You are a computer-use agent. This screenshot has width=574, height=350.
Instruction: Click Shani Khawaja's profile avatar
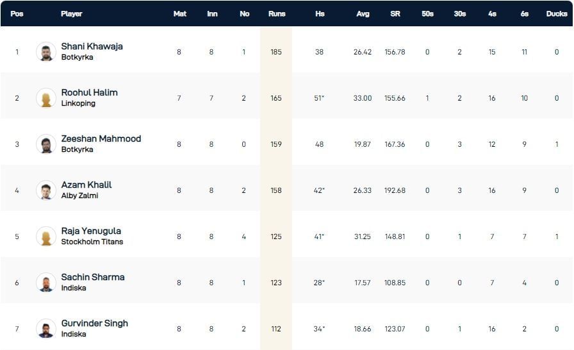tap(46, 52)
